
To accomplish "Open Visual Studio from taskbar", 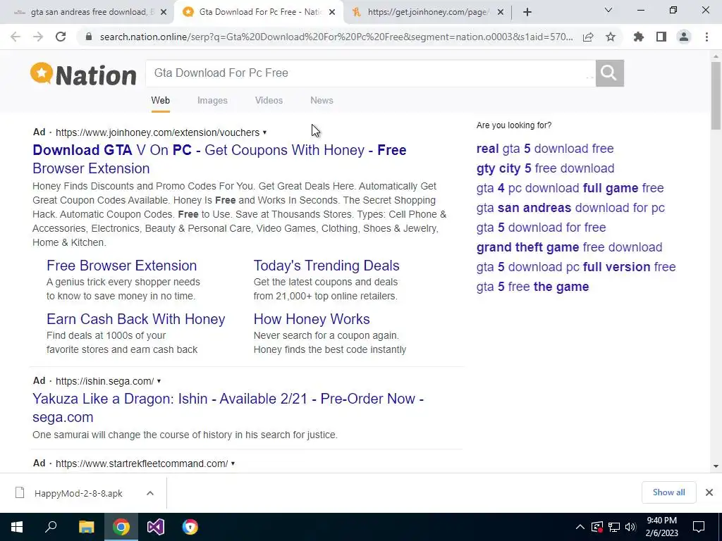I will click(x=156, y=527).
